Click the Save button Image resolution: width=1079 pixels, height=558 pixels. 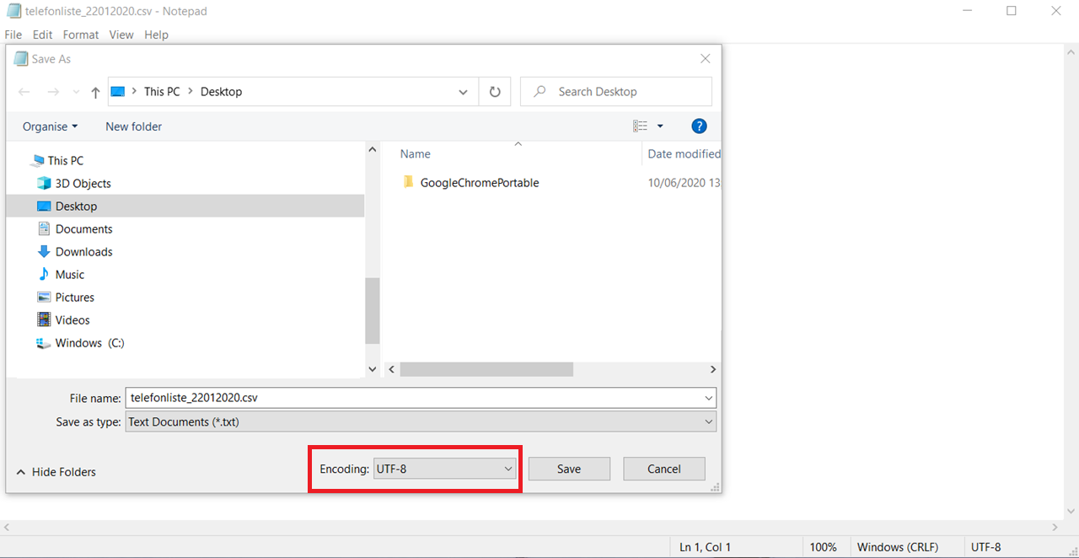pyautogui.click(x=569, y=469)
